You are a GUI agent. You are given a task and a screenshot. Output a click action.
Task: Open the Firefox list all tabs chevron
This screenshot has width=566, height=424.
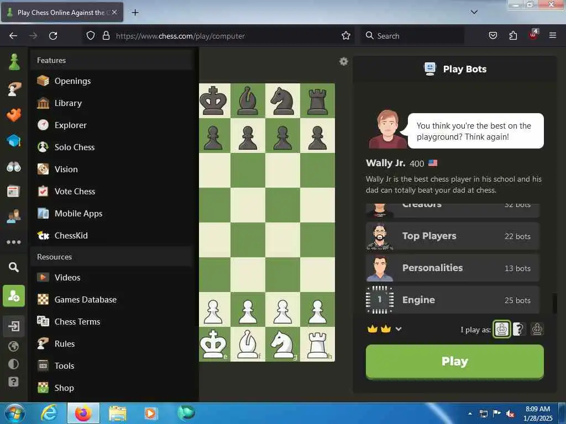pos(474,12)
